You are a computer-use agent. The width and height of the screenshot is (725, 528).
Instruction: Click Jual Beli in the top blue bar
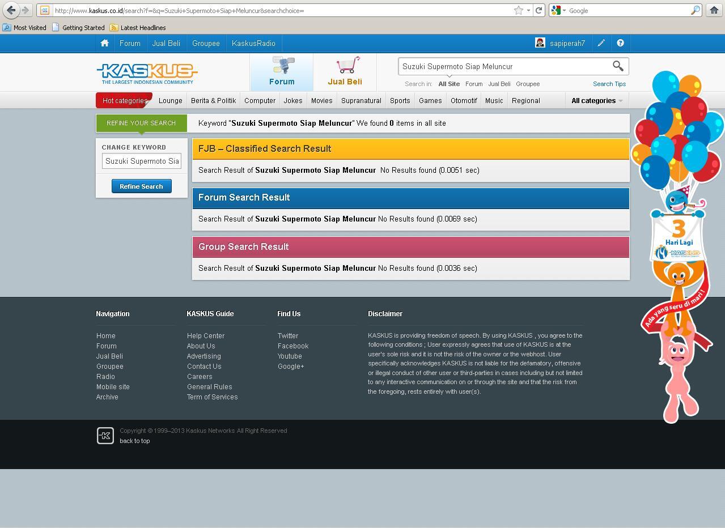[x=166, y=43]
